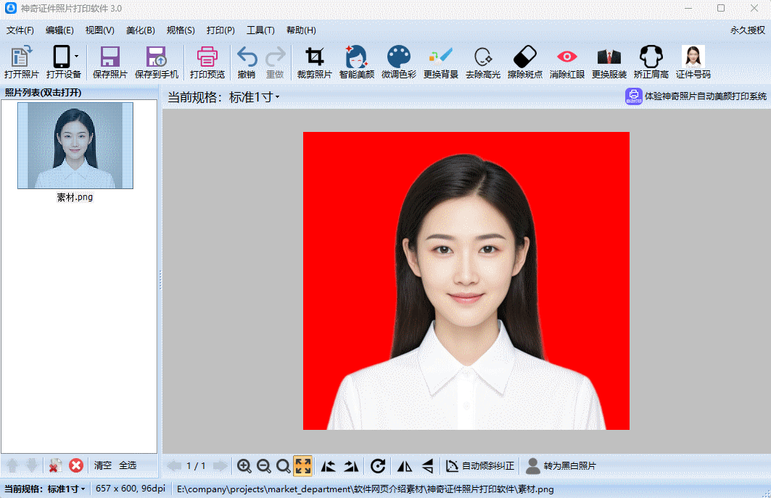Screen dimensions: 771x498
Task: Toggle the fit-to-window zoom button
Action: 302,465
